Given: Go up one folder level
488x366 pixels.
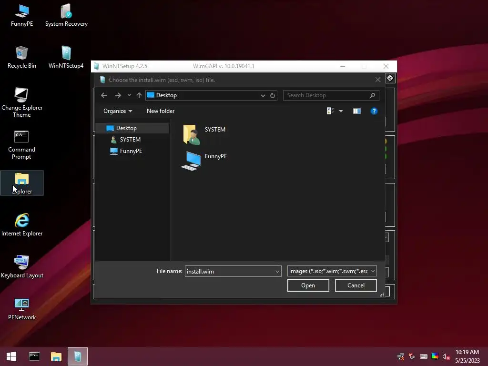Looking at the screenshot, I should tap(139, 95).
